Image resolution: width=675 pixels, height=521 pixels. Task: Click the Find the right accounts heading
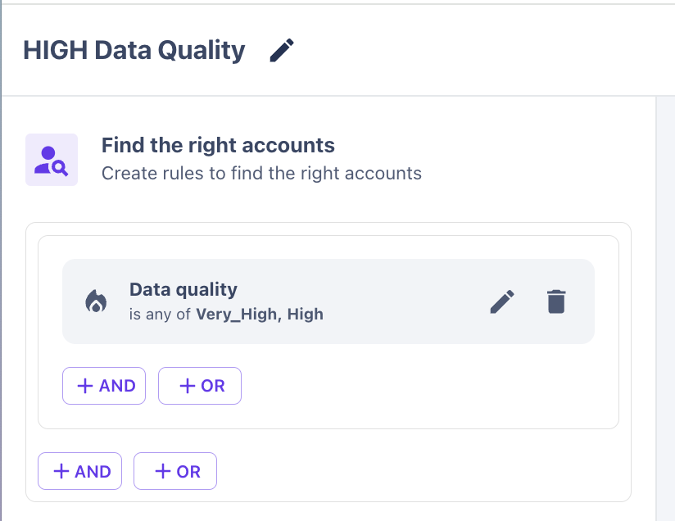218,146
